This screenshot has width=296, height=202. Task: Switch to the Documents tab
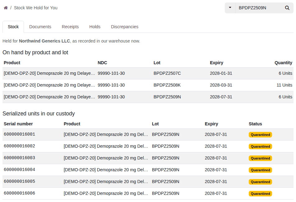40,27
